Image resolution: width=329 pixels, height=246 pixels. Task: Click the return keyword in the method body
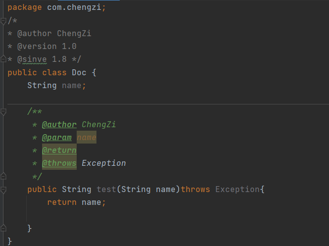click(x=62, y=202)
